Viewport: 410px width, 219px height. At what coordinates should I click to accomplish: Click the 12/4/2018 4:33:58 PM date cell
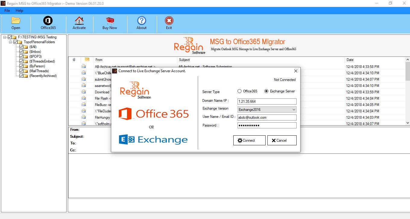tap(363, 66)
